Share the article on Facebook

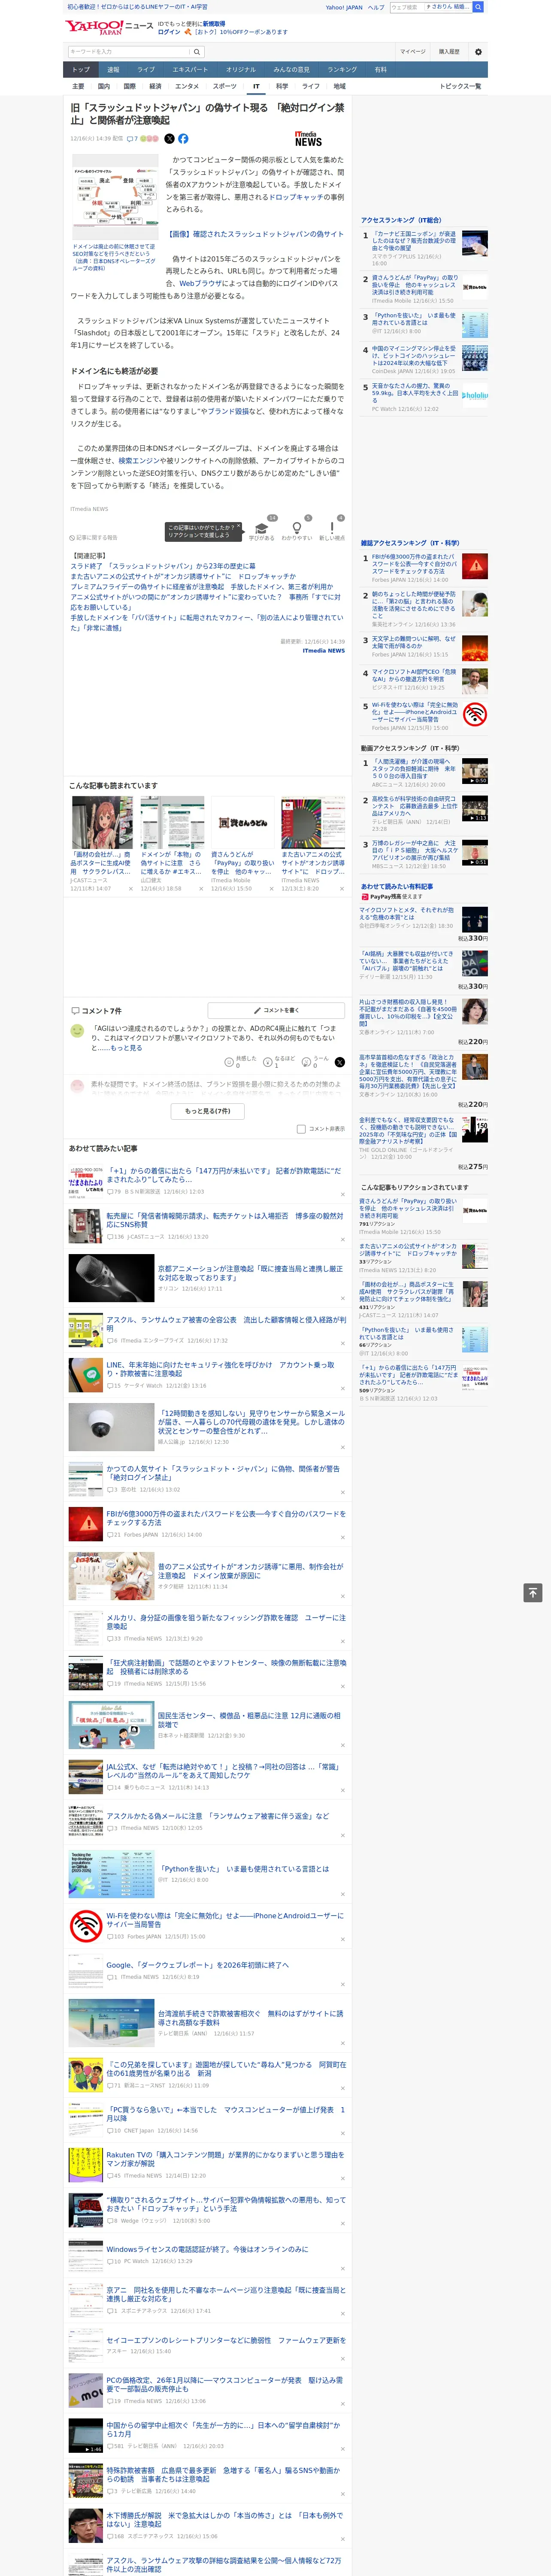(x=183, y=139)
